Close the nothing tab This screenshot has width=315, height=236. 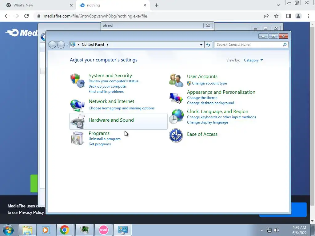point(145,5)
